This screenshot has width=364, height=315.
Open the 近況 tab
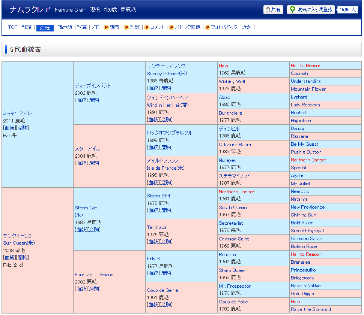click(247, 27)
